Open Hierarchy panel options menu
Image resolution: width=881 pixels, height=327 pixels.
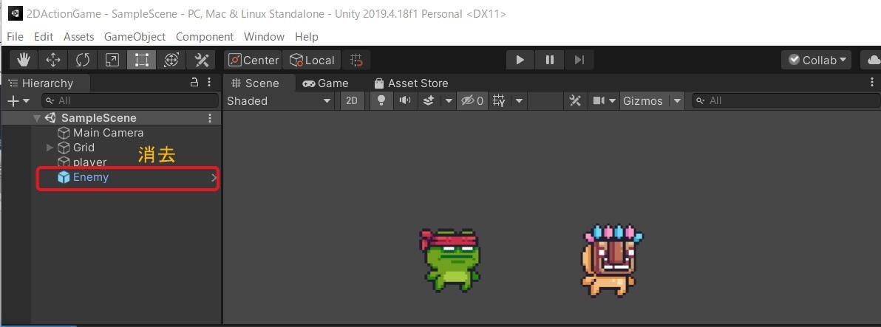coord(209,82)
